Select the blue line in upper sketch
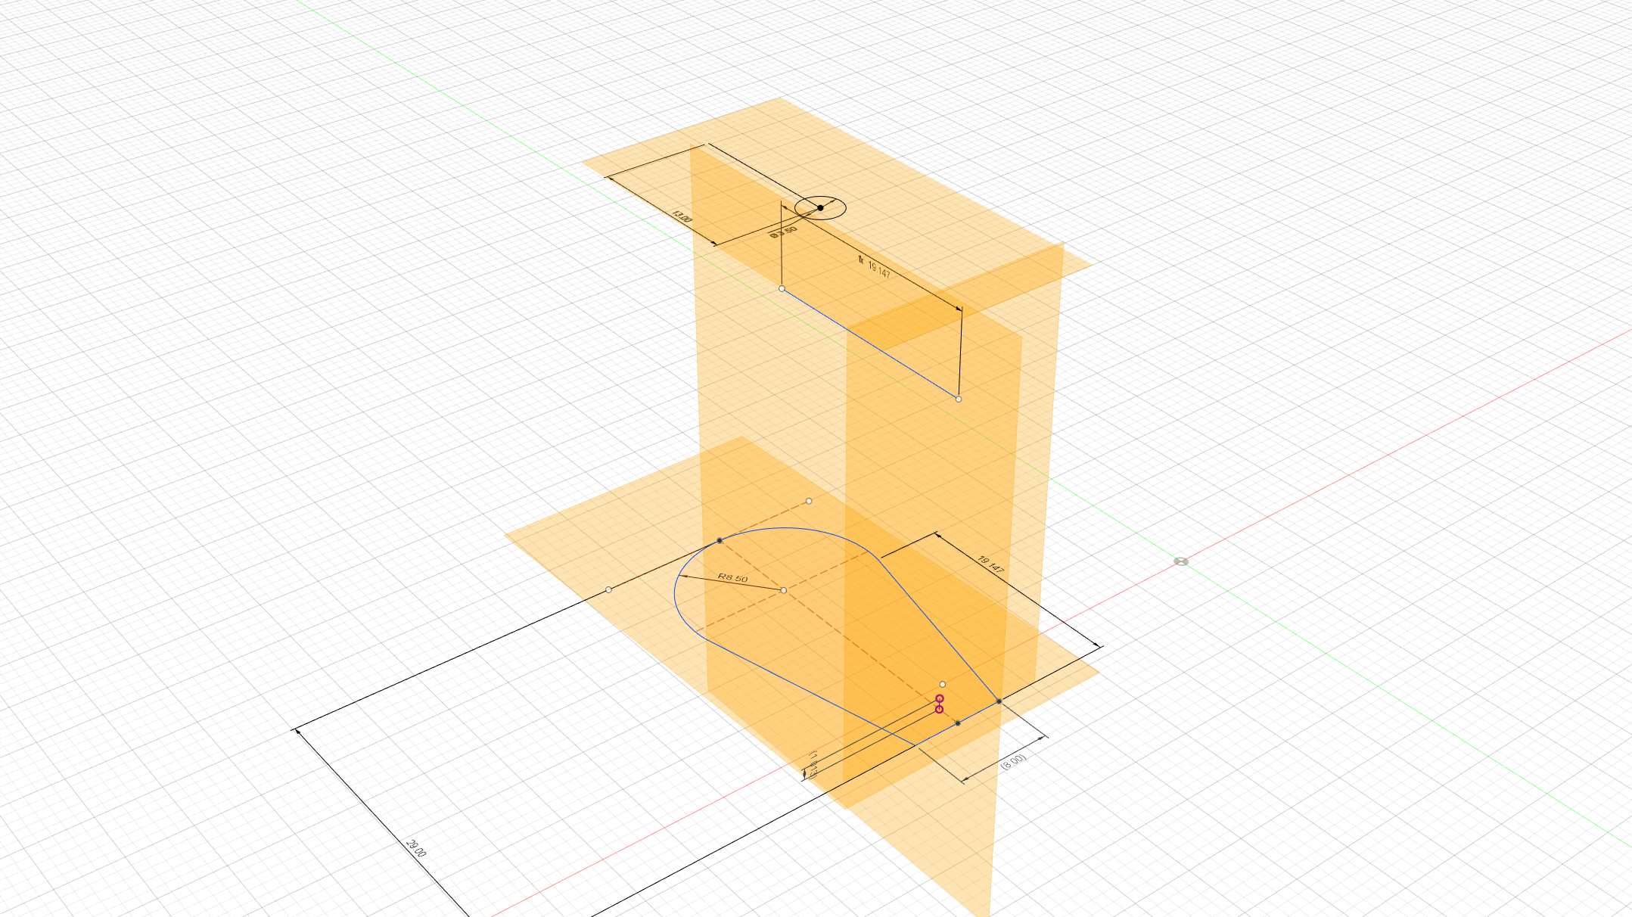 [x=870, y=343]
